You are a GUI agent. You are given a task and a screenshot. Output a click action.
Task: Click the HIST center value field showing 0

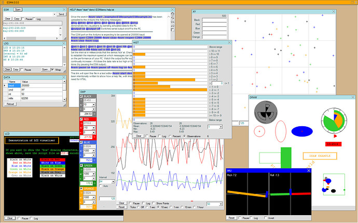coord(217,83)
